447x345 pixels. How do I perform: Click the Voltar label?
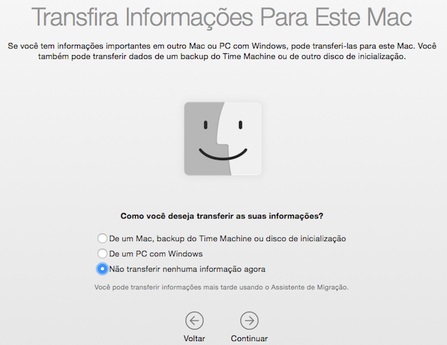click(x=194, y=339)
